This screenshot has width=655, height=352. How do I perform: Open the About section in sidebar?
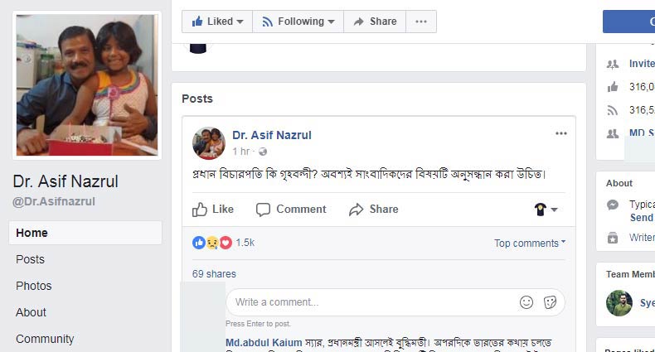click(x=31, y=312)
